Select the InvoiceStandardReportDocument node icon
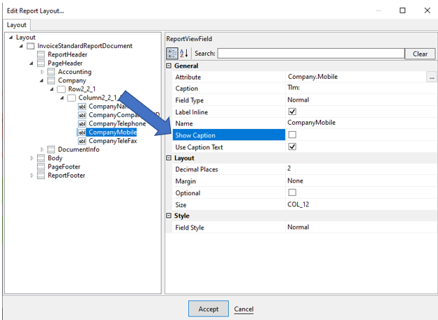 (x=31, y=46)
